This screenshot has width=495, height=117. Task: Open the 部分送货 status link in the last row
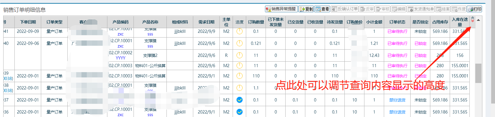[x=397, y=112]
